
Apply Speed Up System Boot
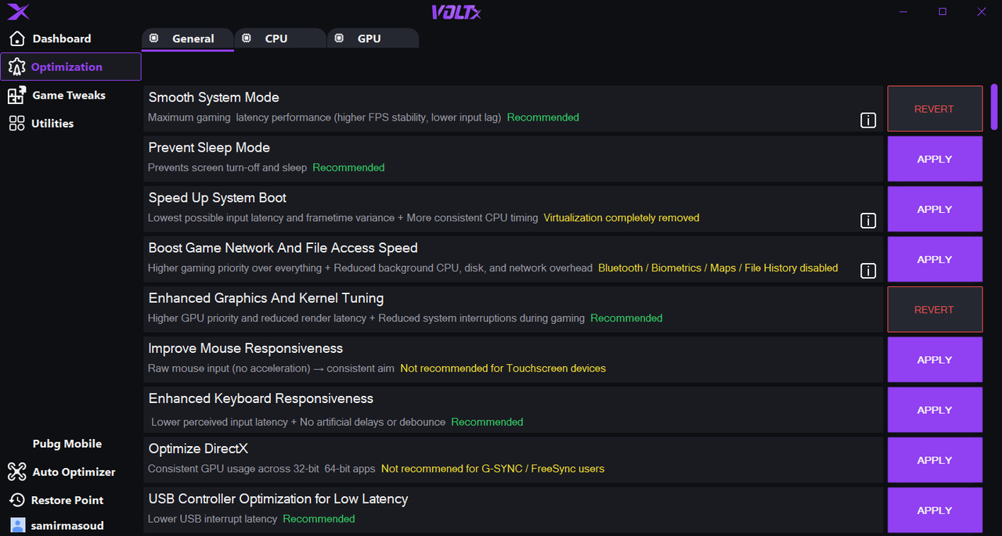point(935,209)
